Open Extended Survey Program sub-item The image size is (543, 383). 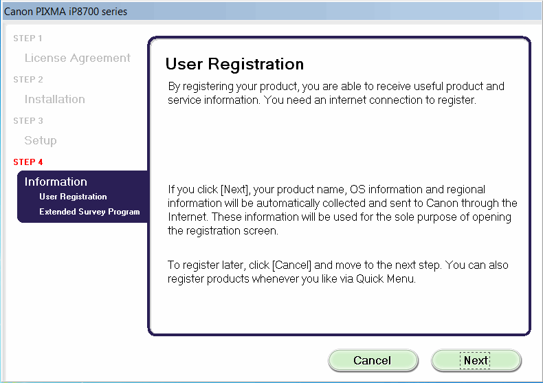(89, 212)
